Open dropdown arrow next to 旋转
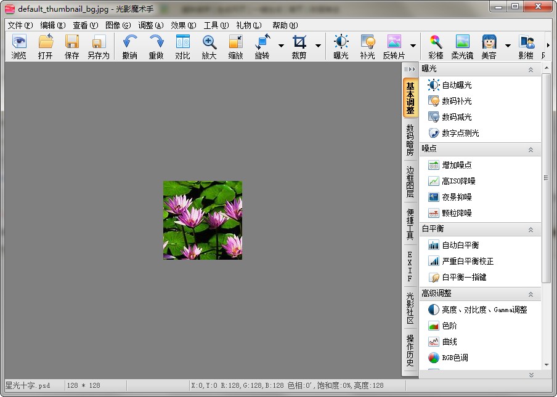Viewport: 557px width, 397px height. tap(281, 46)
